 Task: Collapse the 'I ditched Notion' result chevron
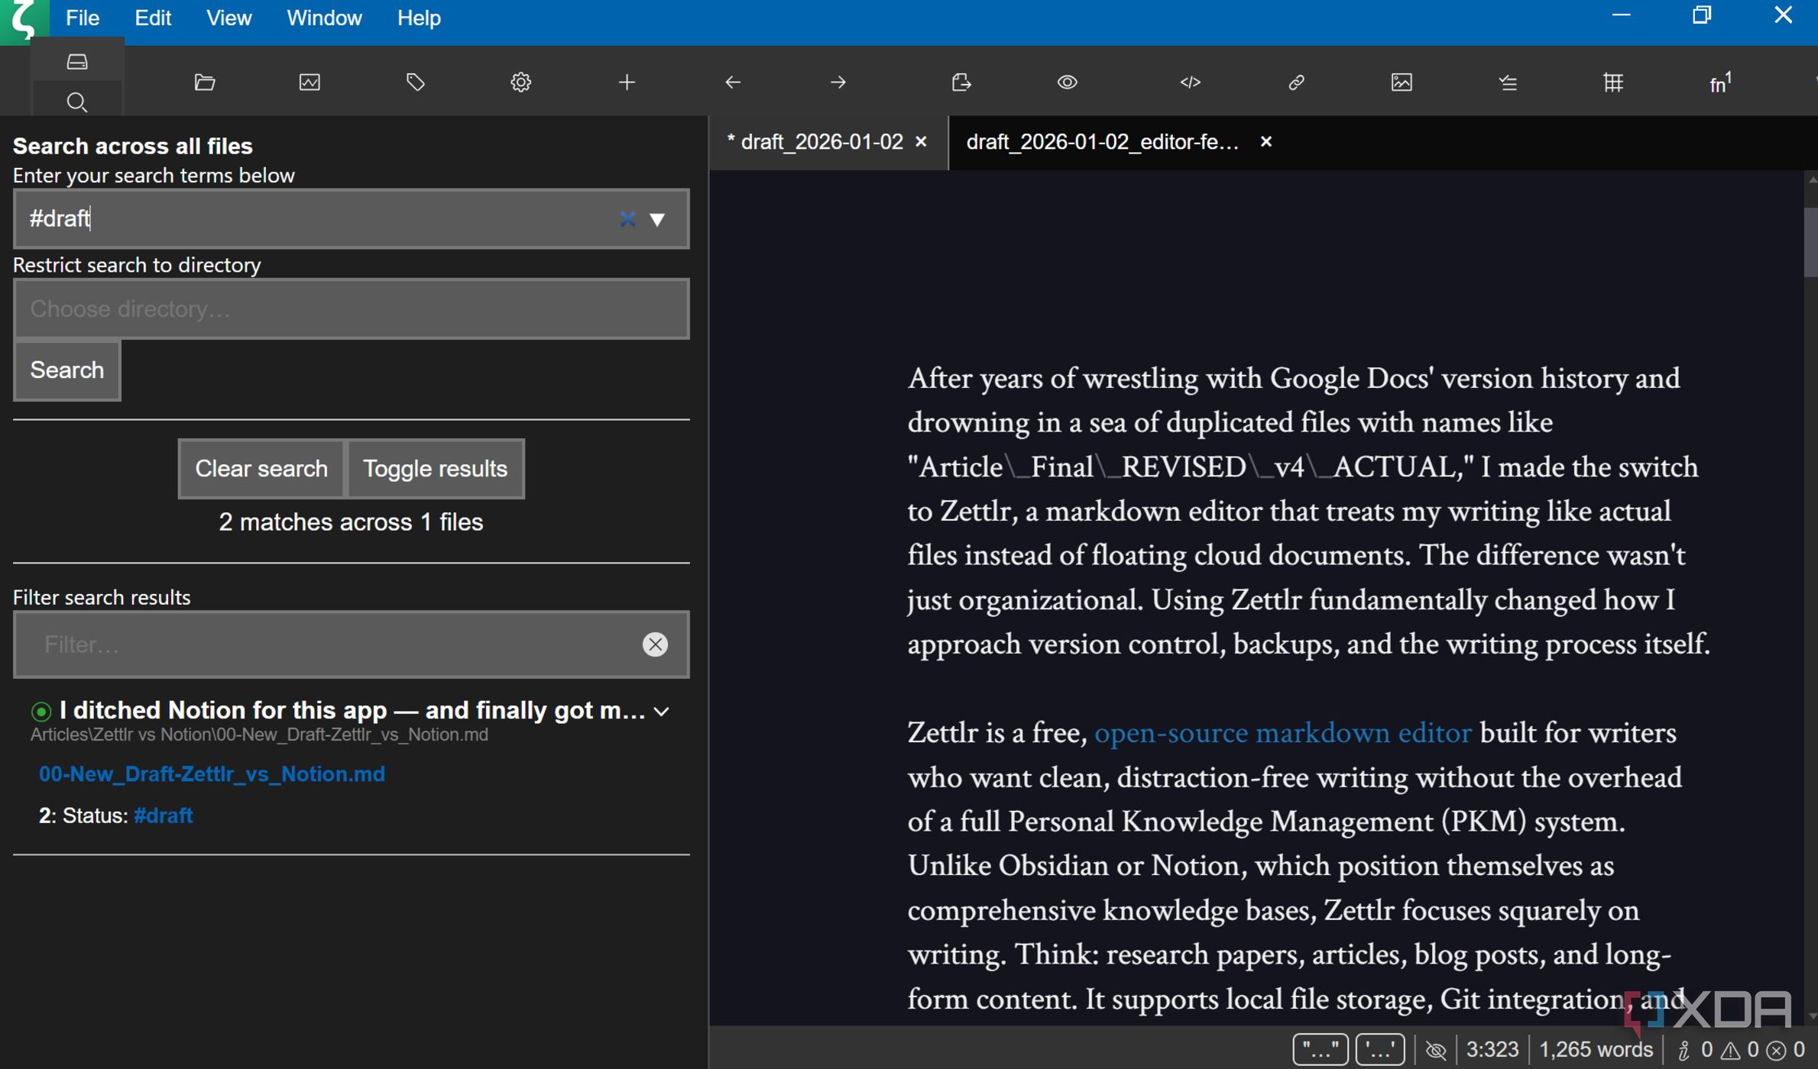point(662,712)
